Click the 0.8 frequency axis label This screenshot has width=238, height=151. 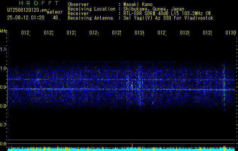pyautogui.click(x=3, y=106)
